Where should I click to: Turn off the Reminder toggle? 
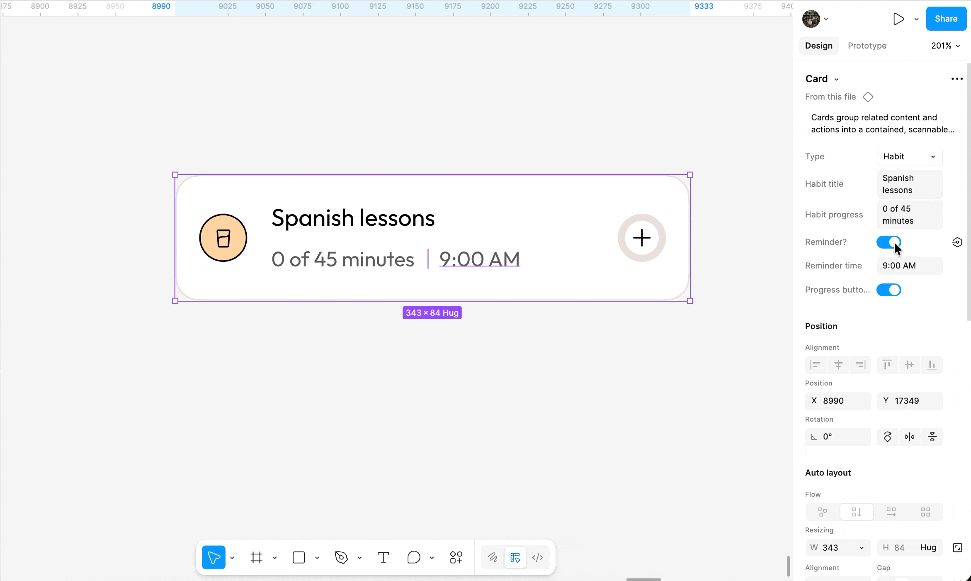pyautogui.click(x=888, y=242)
